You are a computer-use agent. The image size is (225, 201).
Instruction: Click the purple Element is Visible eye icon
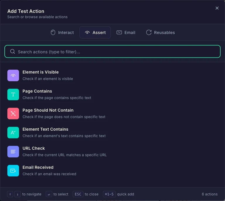[x=13, y=76]
